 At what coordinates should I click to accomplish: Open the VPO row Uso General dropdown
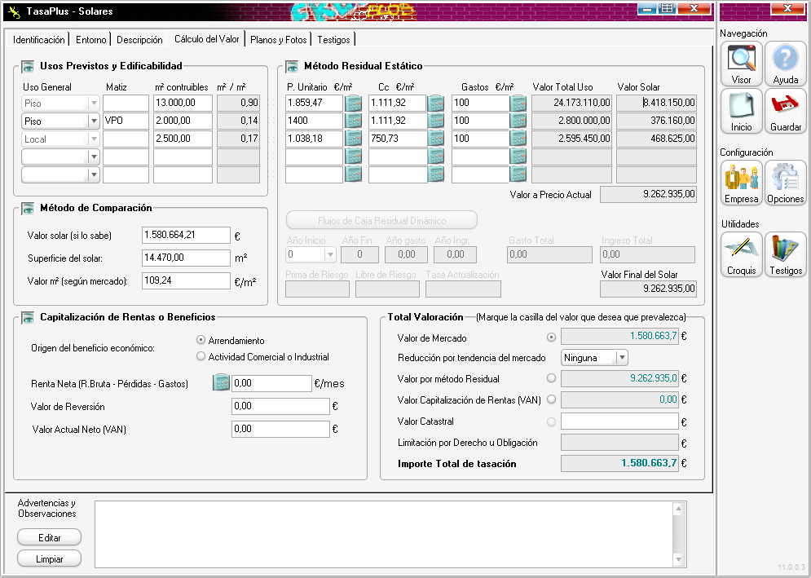pyautogui.click(x=93, y=121)
